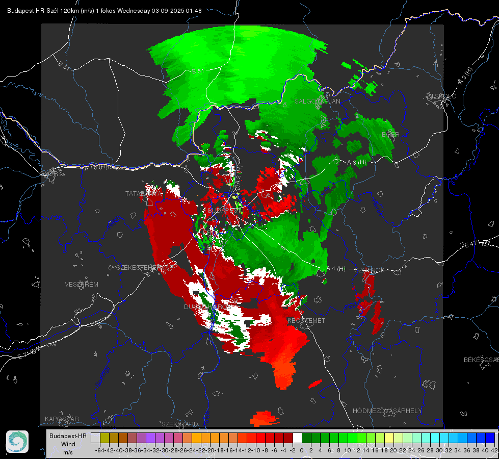The height and width of the screenshot is (459, 499).
Task: Click the 24 value on the legend scale
Action: point(412,450)
